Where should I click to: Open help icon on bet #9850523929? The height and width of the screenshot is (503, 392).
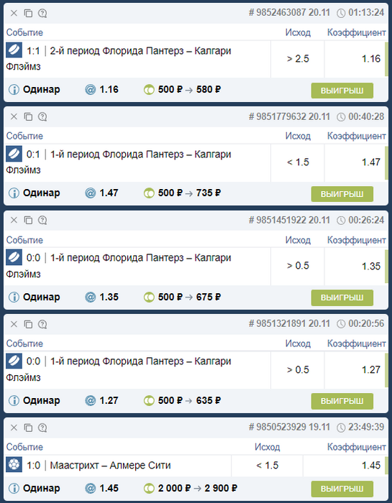click(x=42, y=428)
